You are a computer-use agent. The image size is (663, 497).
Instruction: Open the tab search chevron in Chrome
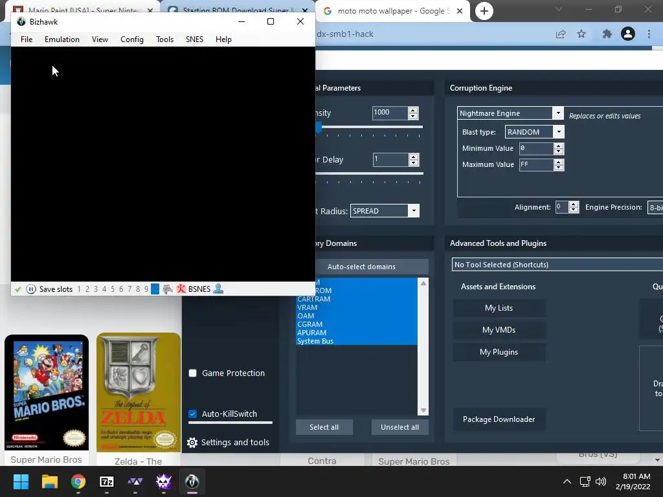tap(559, 9)
